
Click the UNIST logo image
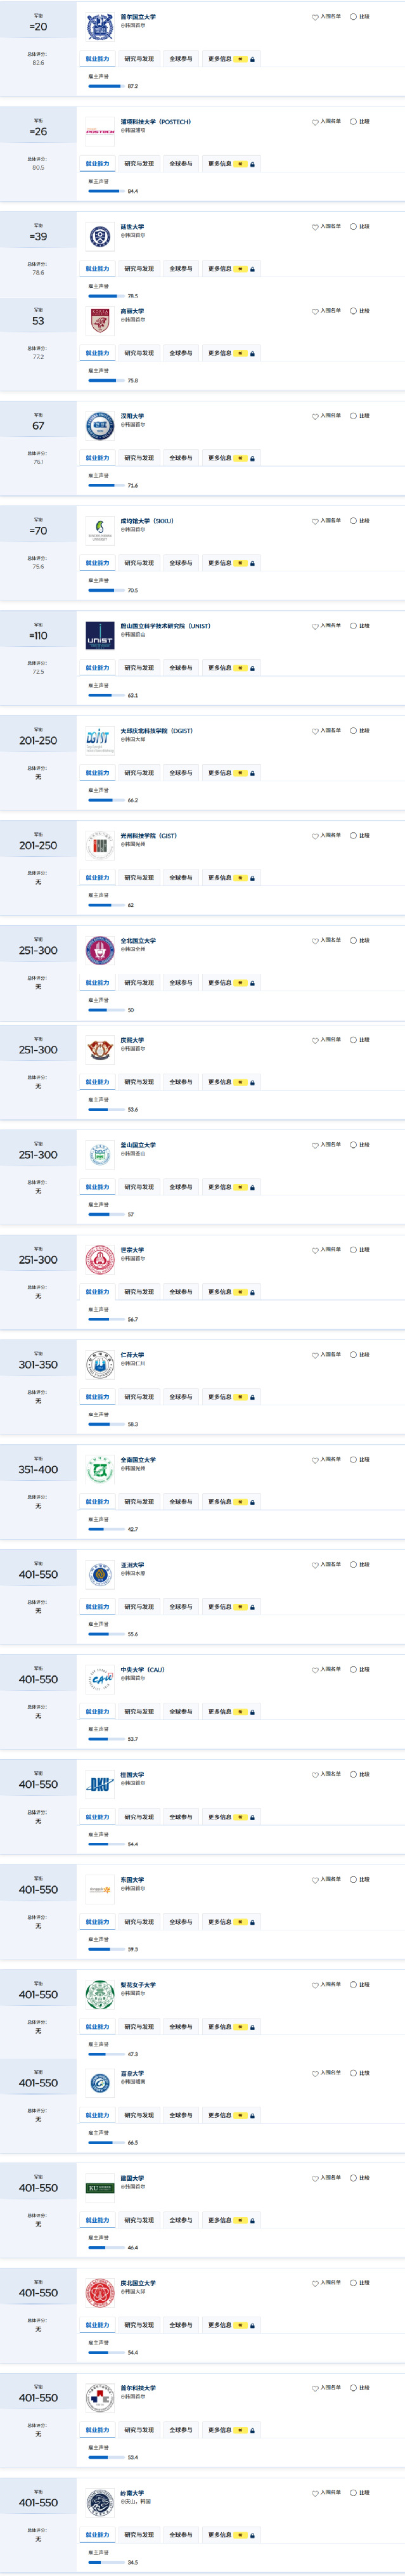pos(99,635)
